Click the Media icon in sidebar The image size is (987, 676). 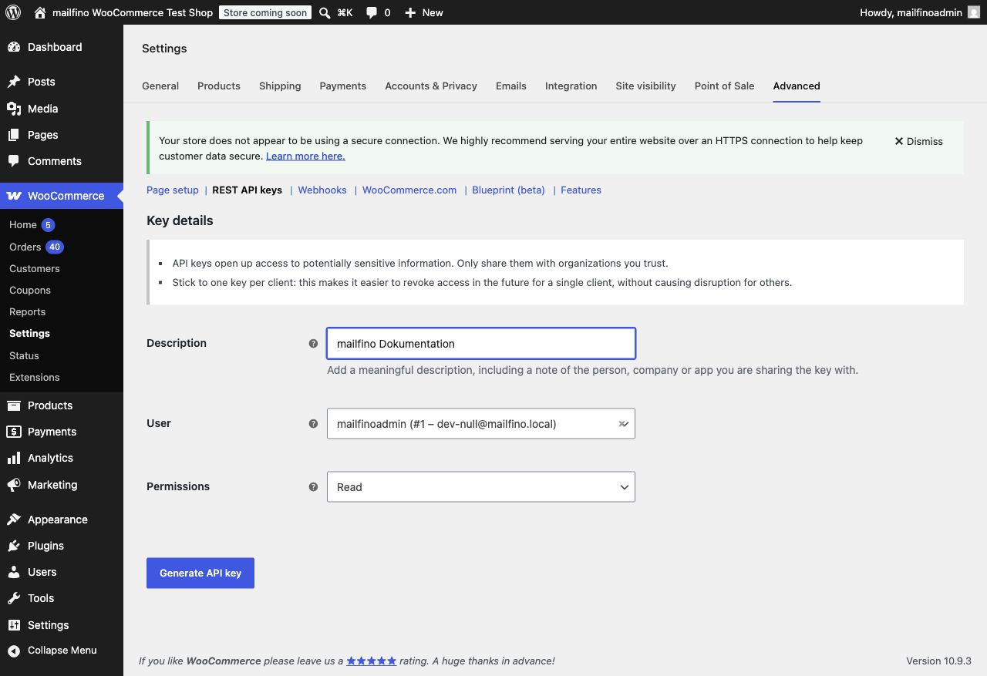[14, 109]
